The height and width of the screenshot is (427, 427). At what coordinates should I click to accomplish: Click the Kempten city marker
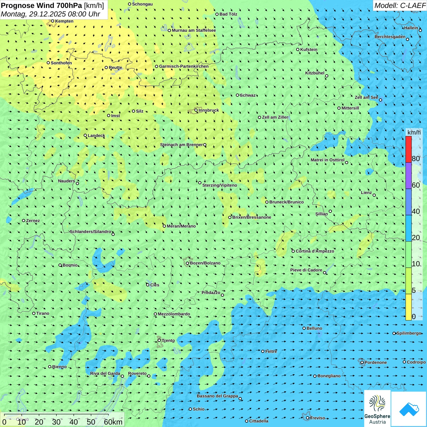click(x=52, y=21)
